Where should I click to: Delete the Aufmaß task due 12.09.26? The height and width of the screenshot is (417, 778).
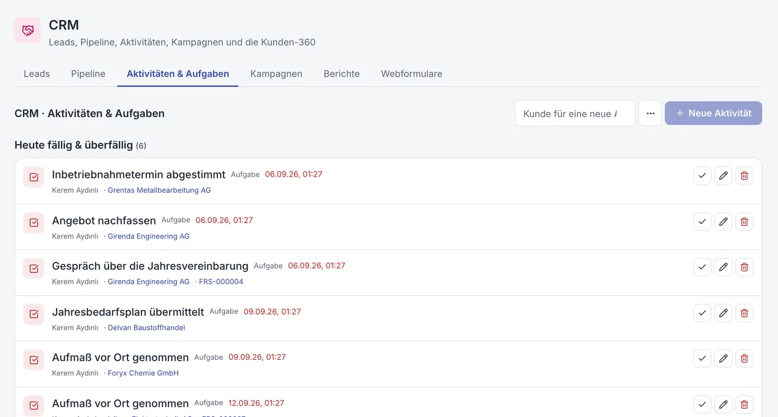(x=744, y=404)
